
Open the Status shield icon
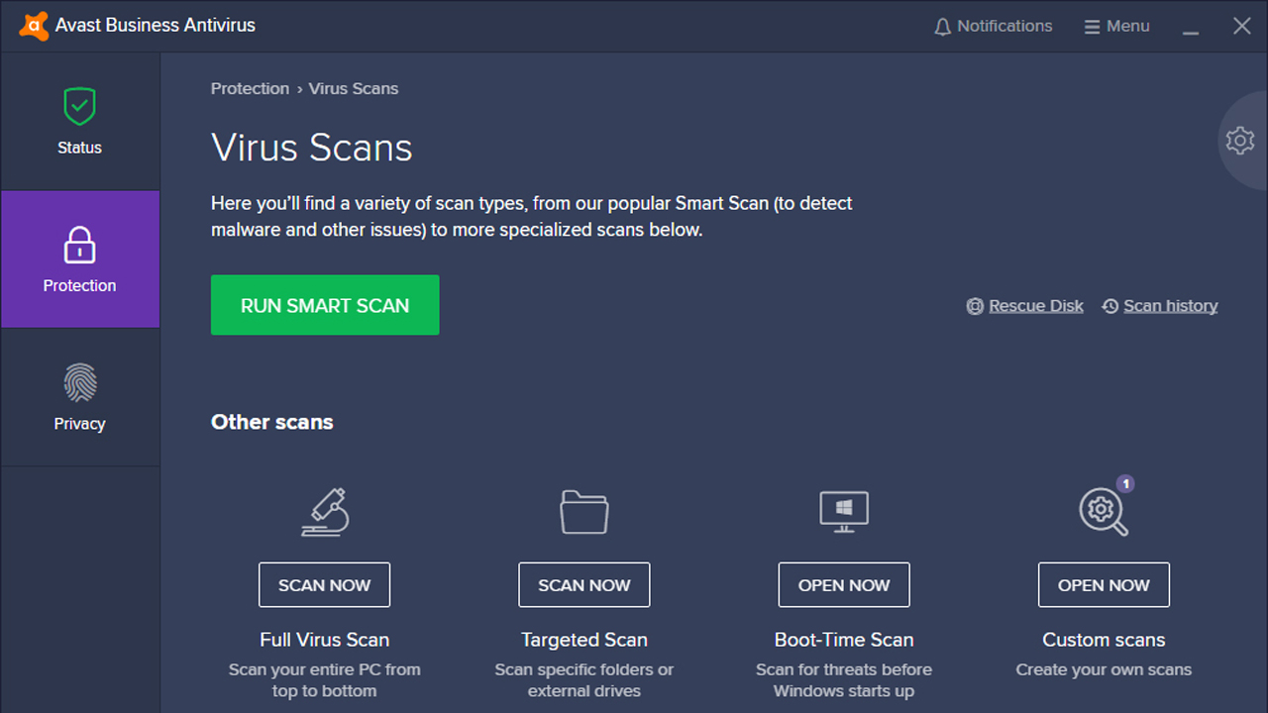click(79, 105)
